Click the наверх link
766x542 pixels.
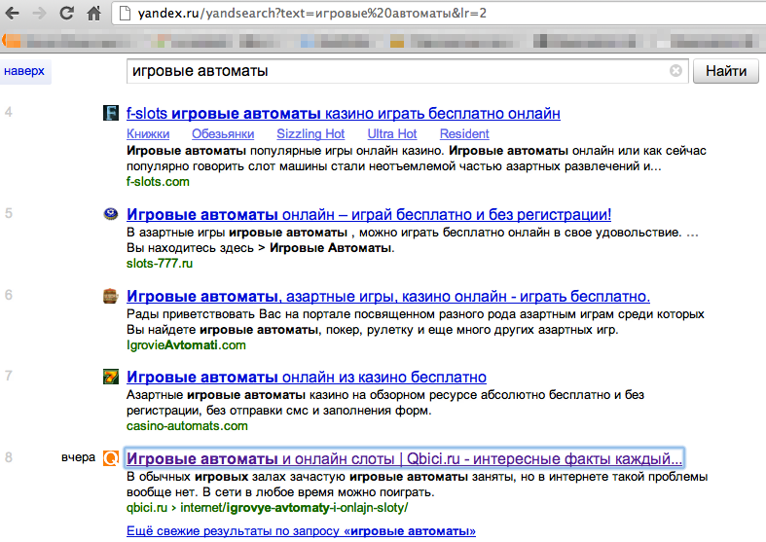tap(24, 71)
